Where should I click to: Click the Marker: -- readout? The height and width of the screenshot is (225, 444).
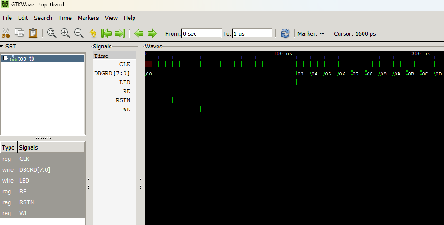point(310,33)
